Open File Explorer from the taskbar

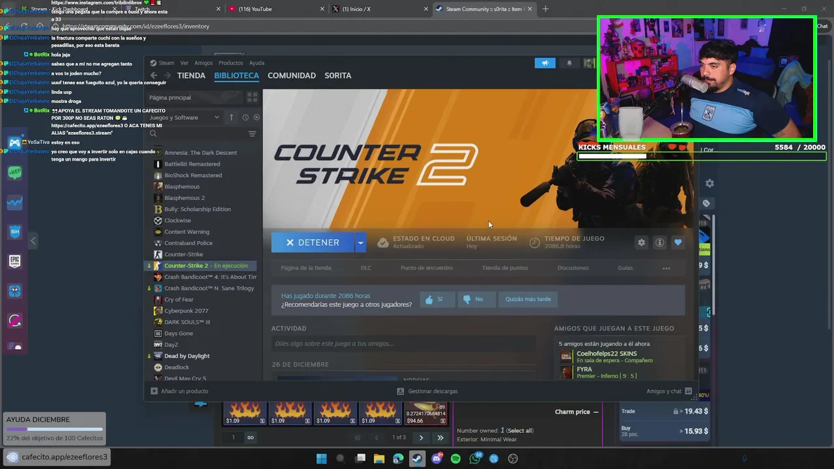point(379,459)
